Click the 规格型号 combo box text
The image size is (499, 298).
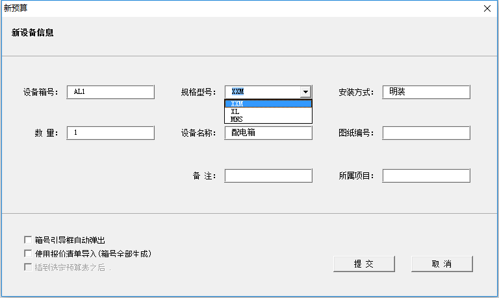point(262,92)
